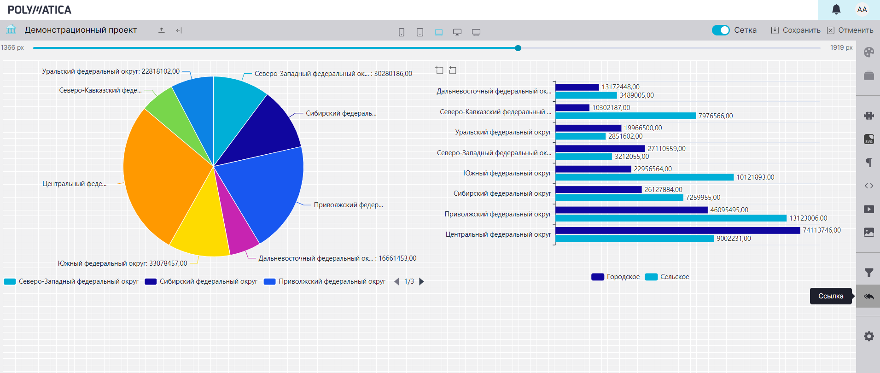Toggle the Городское series in legend

pos(616,277)
